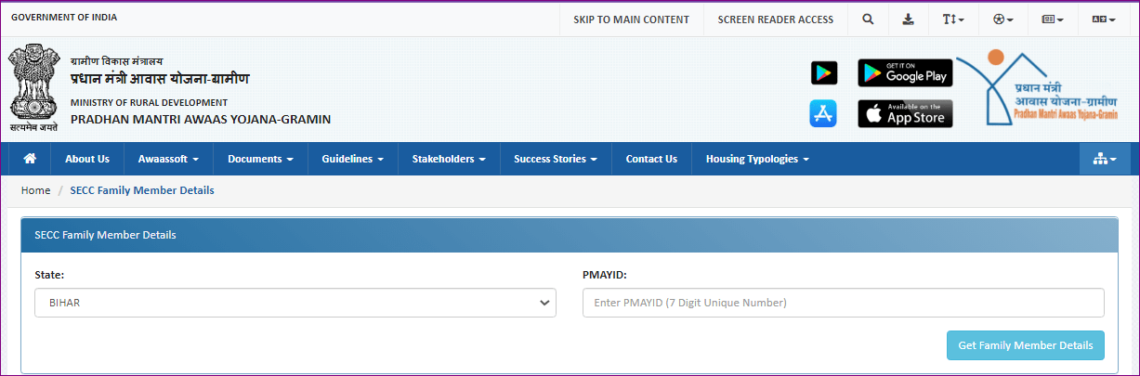The width and height of the screenshot is (1140, 376).
Task: Click the Home breadcrumb link
Action: click(35, 190)
